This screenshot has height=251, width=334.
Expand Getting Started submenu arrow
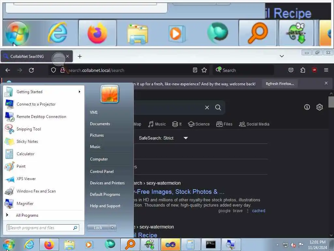[80, 92]
